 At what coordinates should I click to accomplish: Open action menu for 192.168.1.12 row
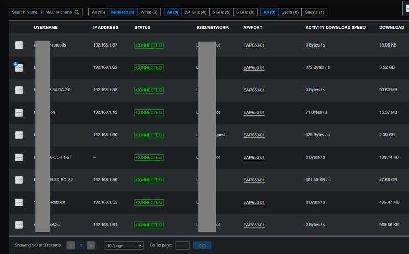pyautogui.click(x=19, y=112)
